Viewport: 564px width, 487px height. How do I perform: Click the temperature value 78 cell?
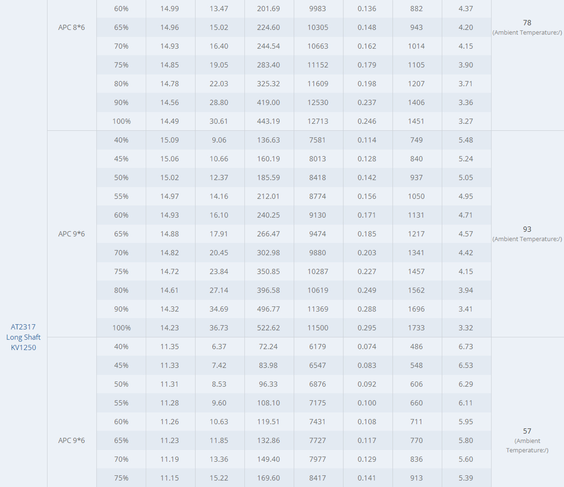(527, 23)
